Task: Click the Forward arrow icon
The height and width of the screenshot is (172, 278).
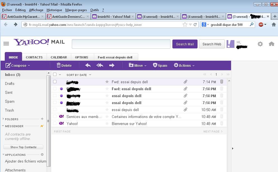Action: click(112, 65)
